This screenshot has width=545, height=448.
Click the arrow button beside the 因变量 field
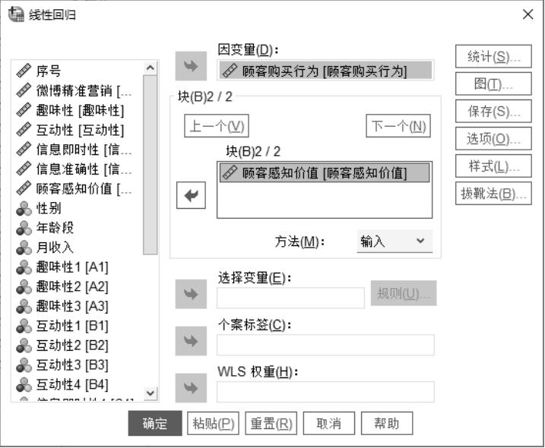(x=191, y=66)
